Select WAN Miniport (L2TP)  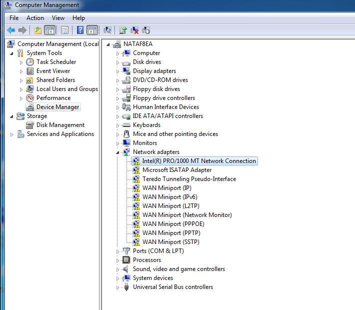coord(171,206)
